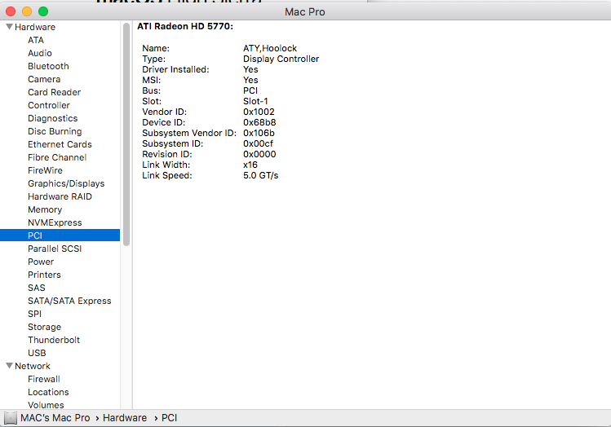This screenshot has width=611, height=427.
Task: Click Device ID value 0x68b8
Action: pos(259,122)
